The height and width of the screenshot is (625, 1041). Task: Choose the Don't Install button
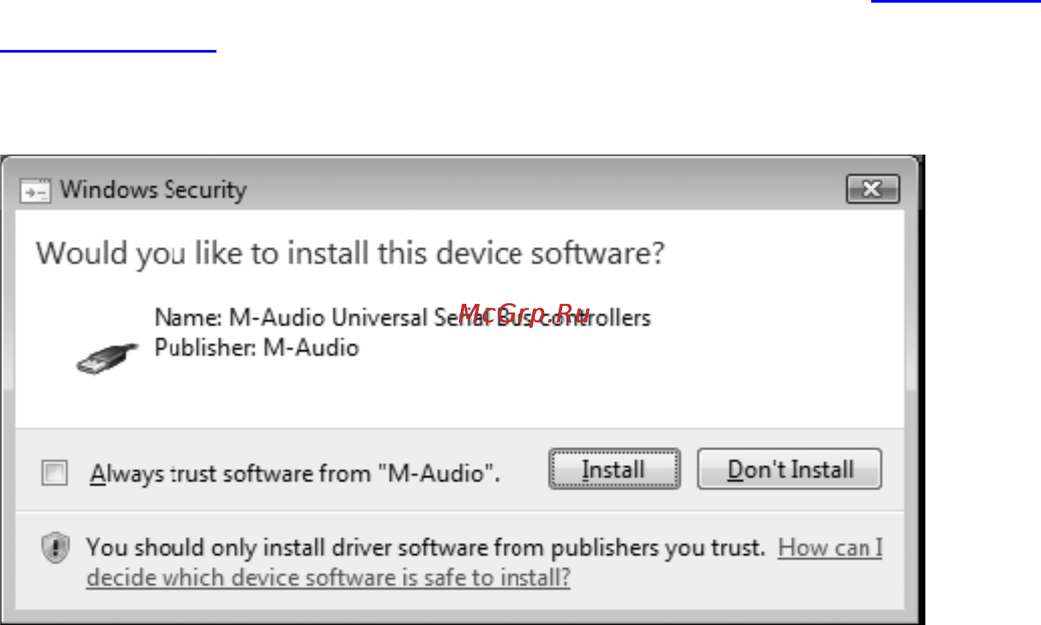tap(789, 469)
